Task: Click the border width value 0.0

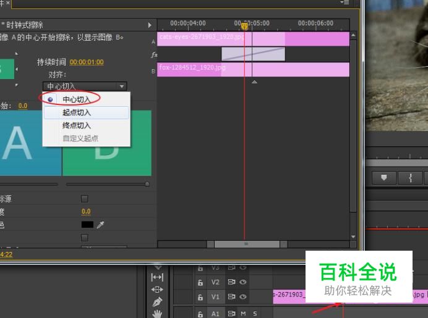Action: pyautogui.click(x=86, y=211)
